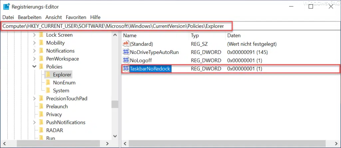Expand the PrecisionTouchPad tree node

(34, 99)
